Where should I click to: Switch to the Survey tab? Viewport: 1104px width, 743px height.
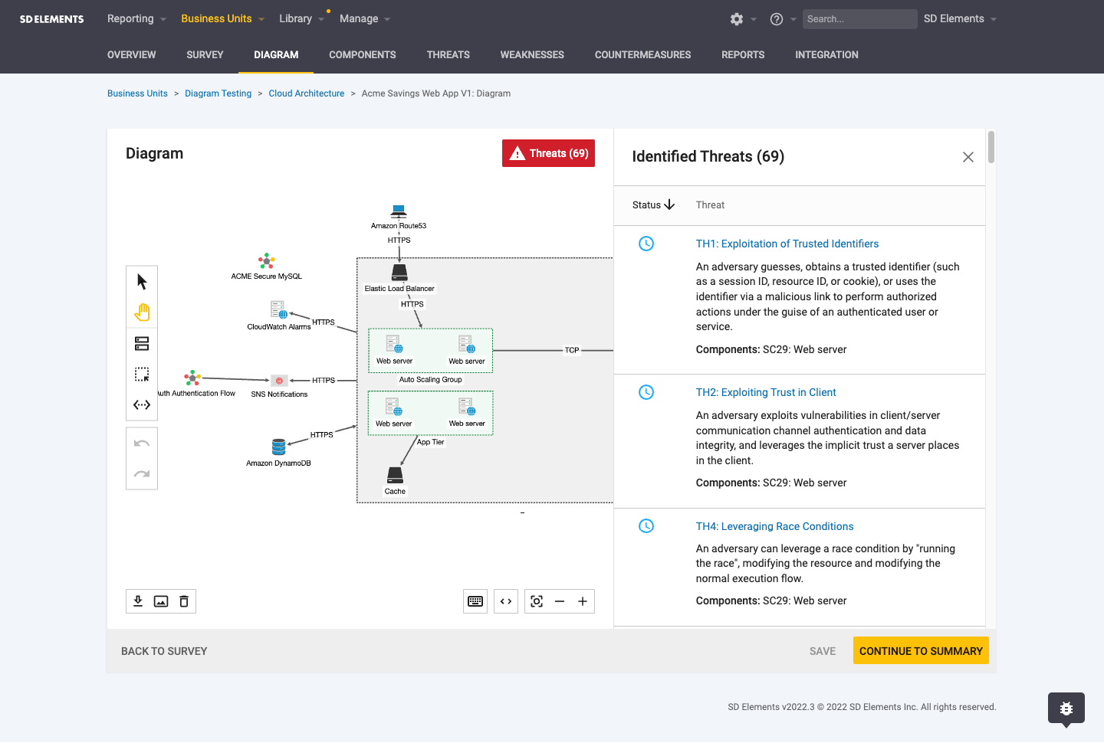(205, 55)
